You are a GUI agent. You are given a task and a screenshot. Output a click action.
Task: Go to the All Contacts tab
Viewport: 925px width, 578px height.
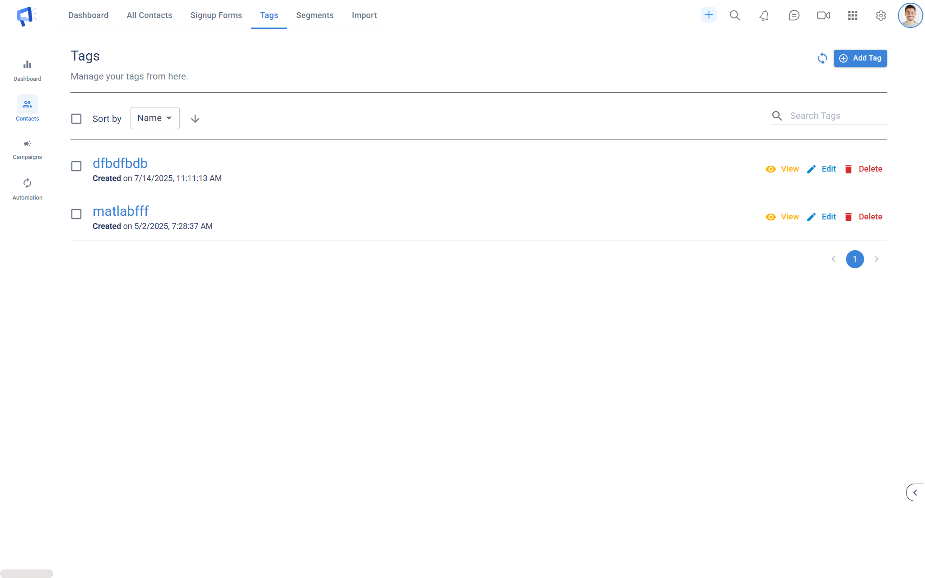tap(149, 15)
